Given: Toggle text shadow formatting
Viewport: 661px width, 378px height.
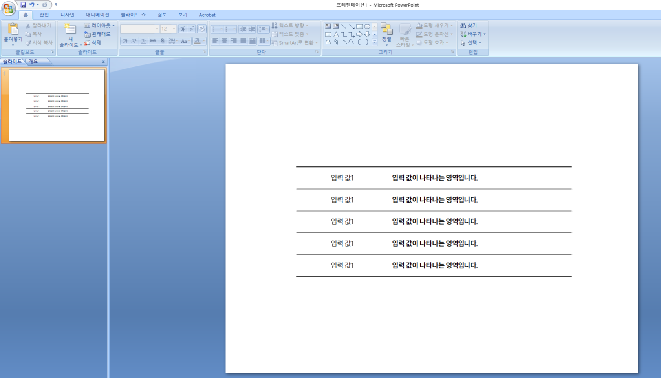Looking at the screenshot, I should point(162,41).
